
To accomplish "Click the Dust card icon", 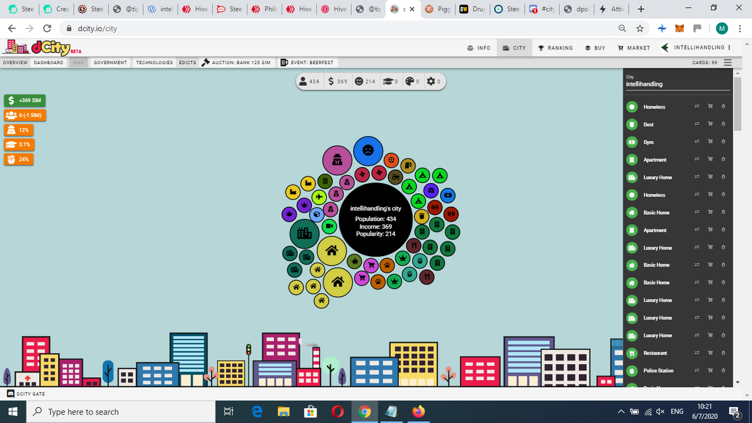I will click(632, 125).
